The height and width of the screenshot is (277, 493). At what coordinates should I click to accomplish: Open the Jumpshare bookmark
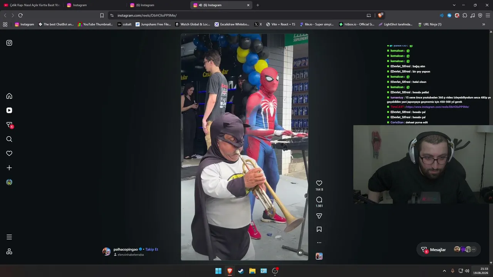point(153,24)
